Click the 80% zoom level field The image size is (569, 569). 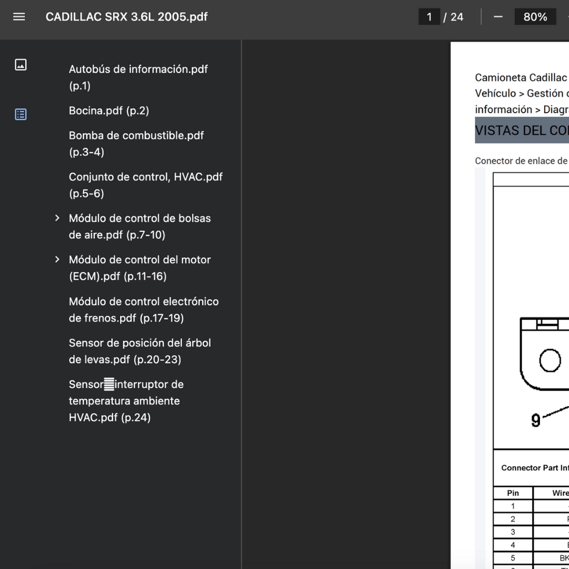[535, 17]
